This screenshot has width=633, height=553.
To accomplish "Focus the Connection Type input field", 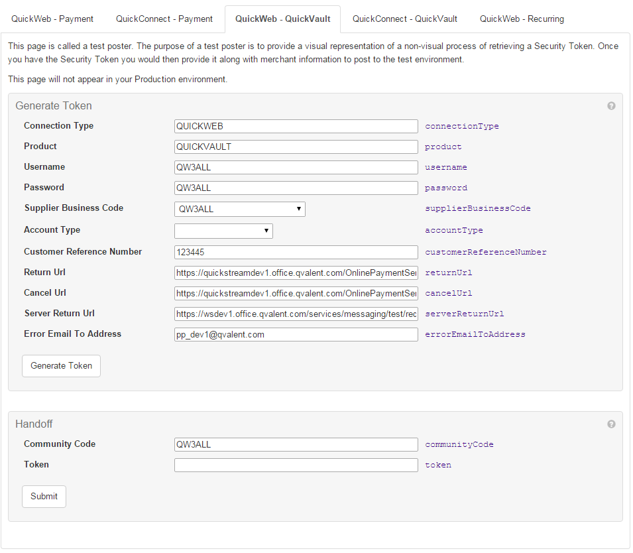I will (x=296, y=126).
